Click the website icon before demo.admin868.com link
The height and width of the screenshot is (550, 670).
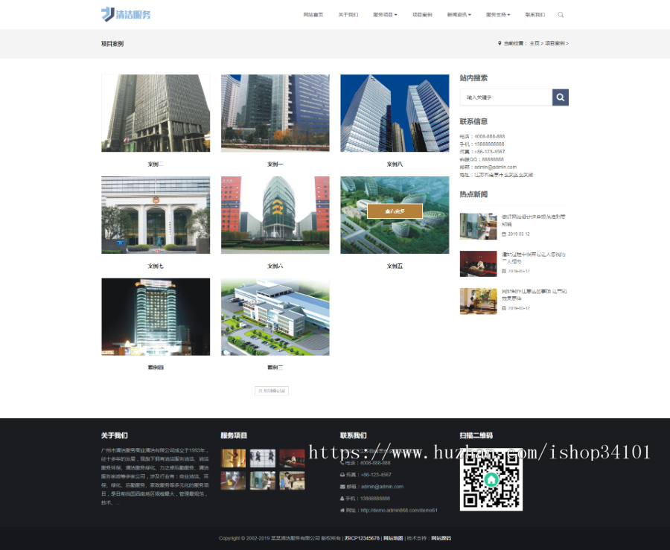(x=342, y=510)
